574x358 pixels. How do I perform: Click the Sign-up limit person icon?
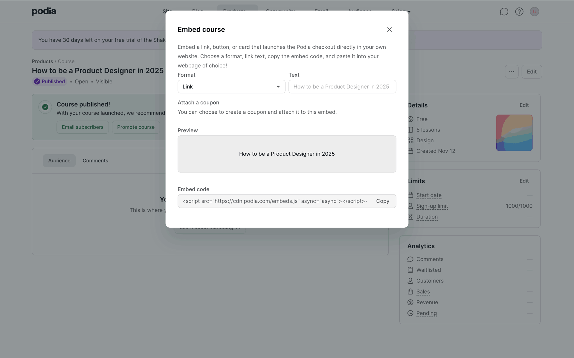pos(410,206)
